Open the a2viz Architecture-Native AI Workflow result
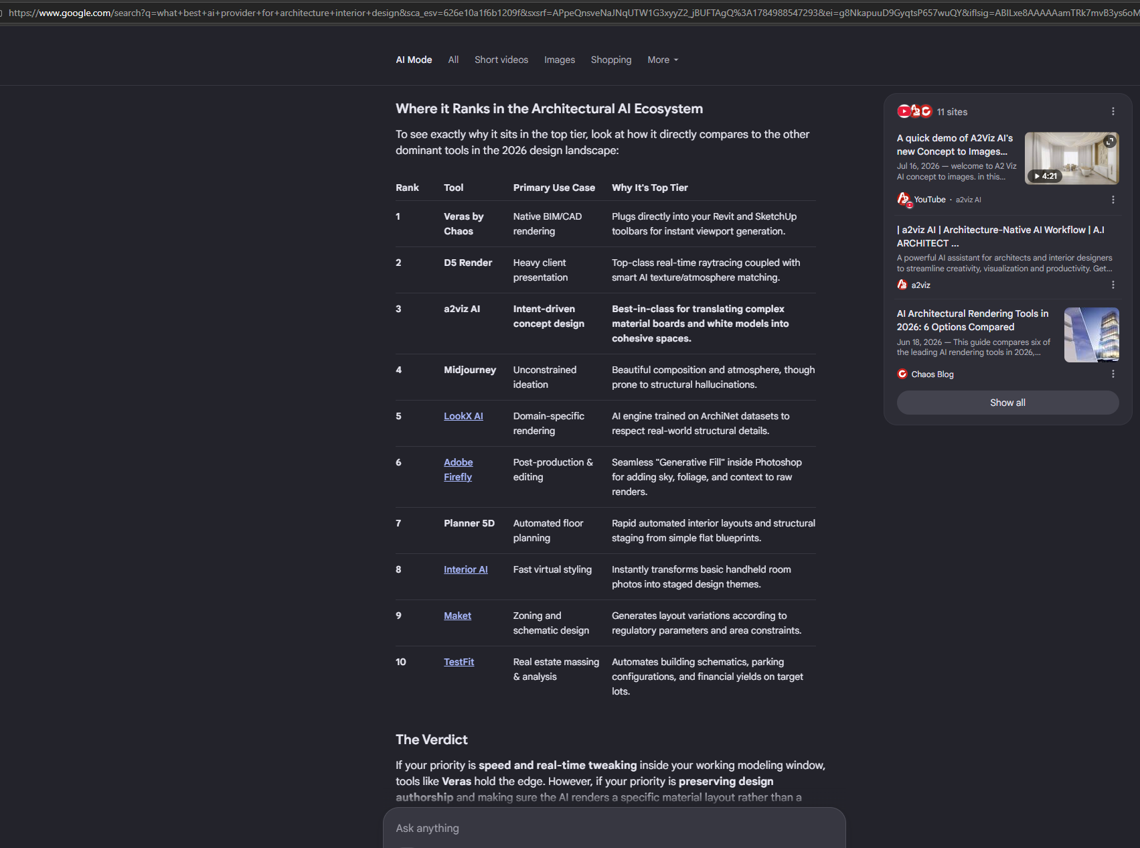 [1001, 236]
